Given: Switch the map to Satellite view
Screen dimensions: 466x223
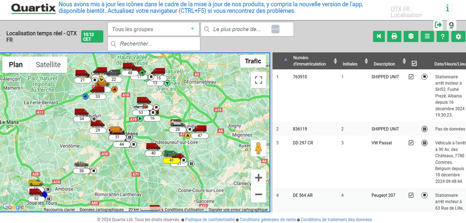Looking at the screenshot, I should click(x=48, y=65).
